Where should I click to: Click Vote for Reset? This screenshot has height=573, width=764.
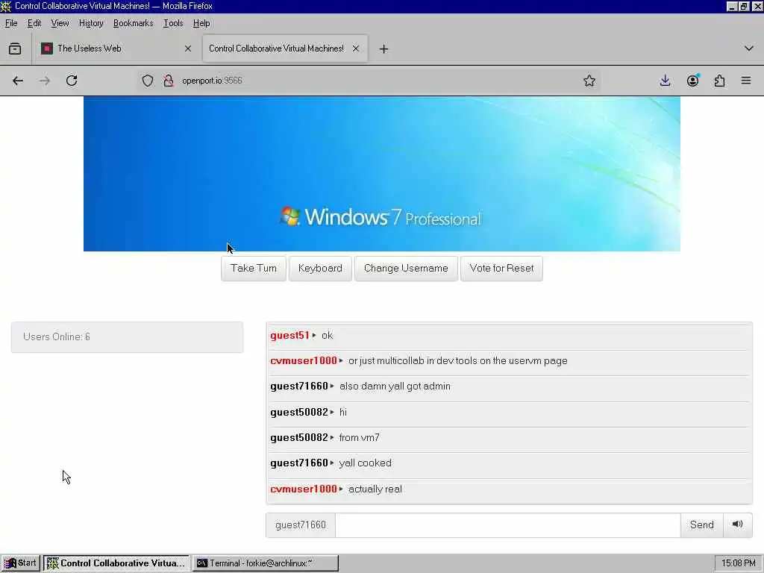pyautogui.click(x=501, y=269)
